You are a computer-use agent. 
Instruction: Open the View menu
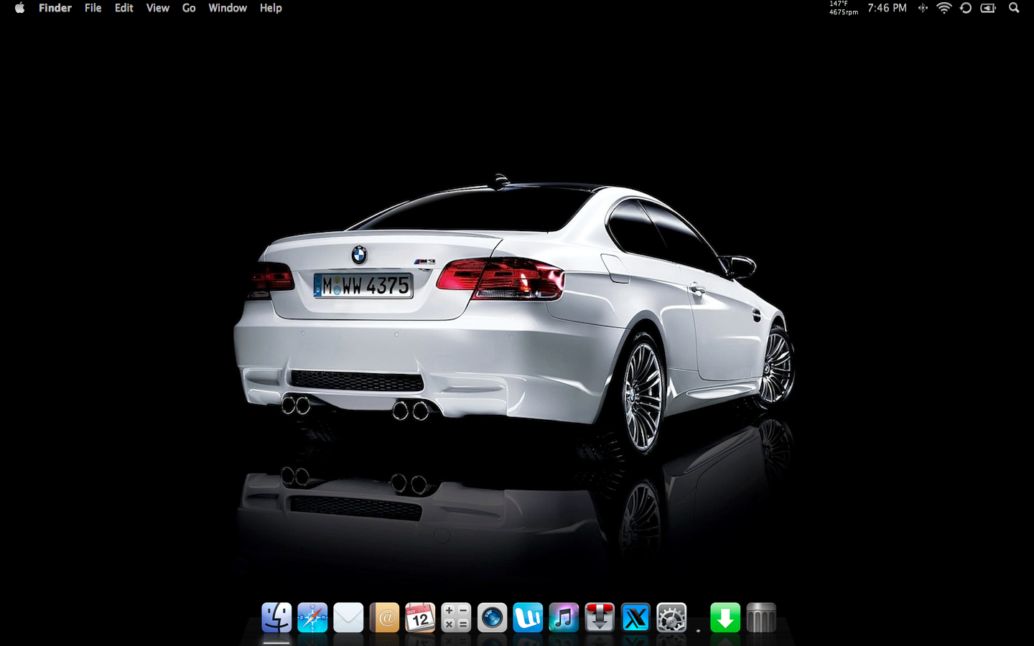(158, 8)
